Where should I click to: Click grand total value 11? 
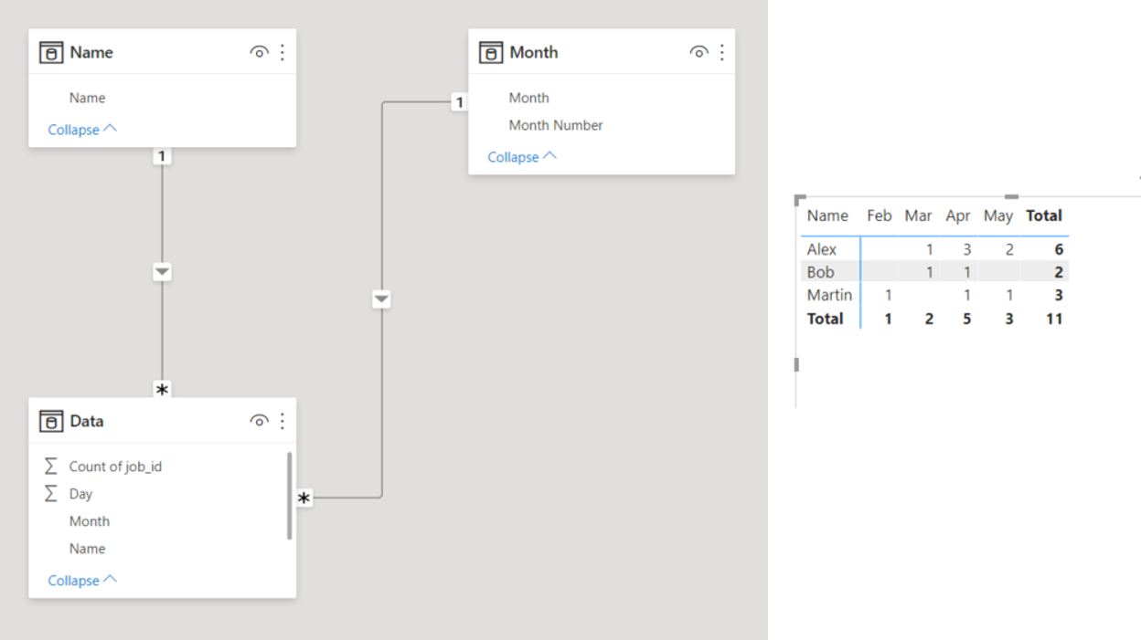point(1054,319)
